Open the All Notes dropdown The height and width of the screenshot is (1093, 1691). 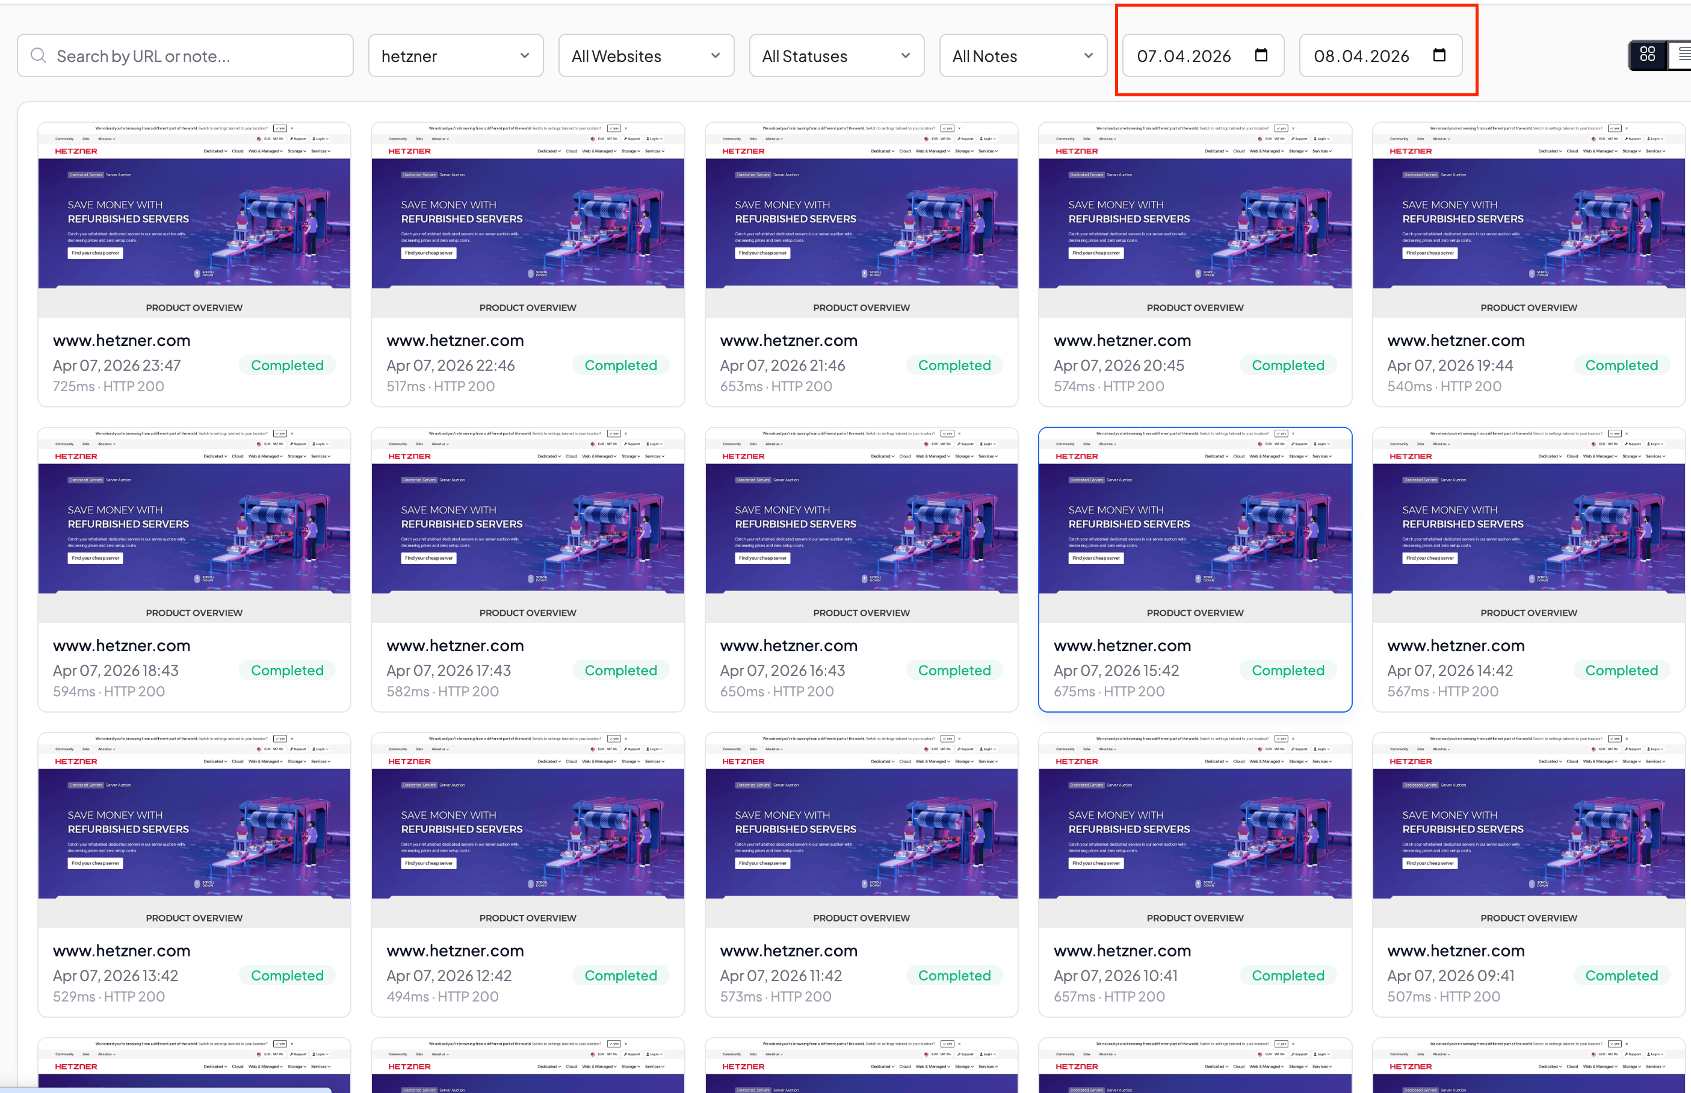(x=1022, y=55)
